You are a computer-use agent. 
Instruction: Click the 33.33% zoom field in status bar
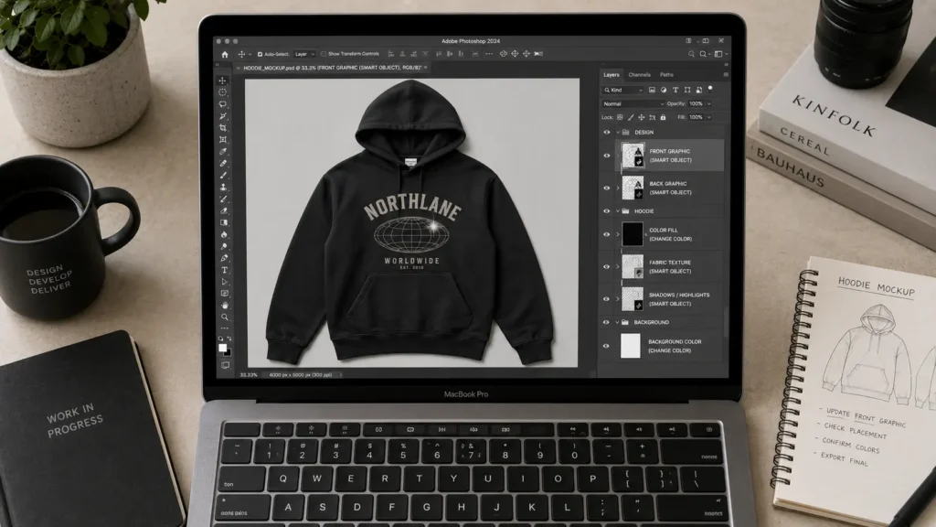249,375
